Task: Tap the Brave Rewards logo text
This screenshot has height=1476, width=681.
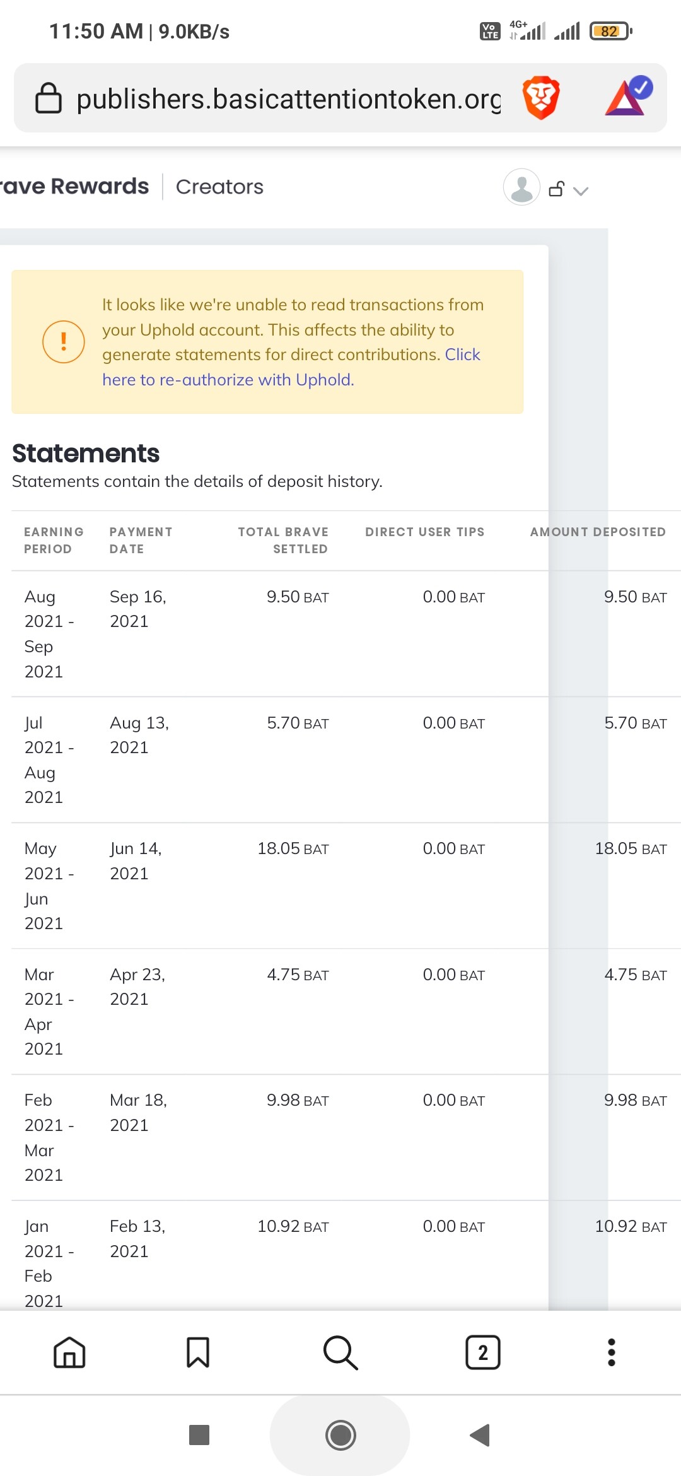Action: click(x=74, y=187)
